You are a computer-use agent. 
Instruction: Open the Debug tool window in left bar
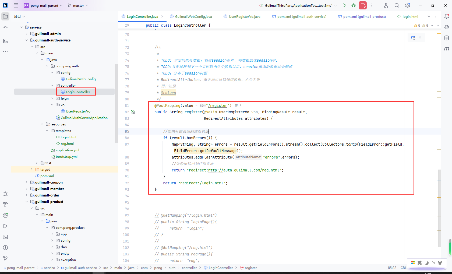tap(5, 194)
